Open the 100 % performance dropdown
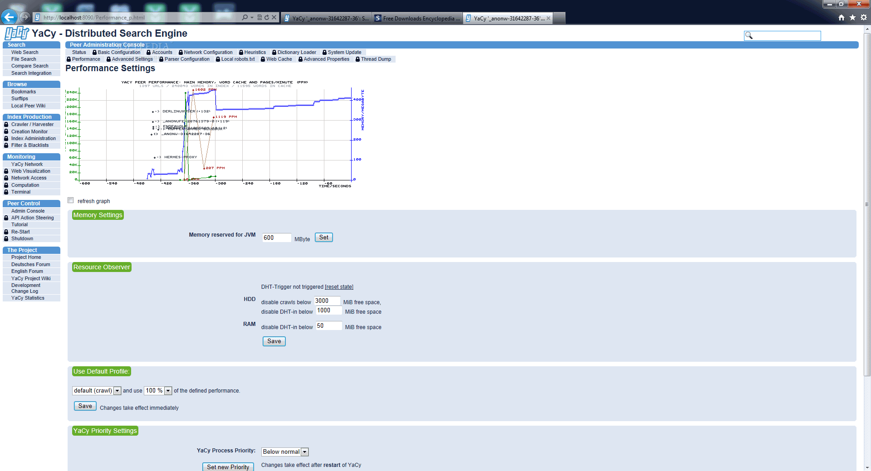This screenshot has width=871, height=471. [158, 390]
